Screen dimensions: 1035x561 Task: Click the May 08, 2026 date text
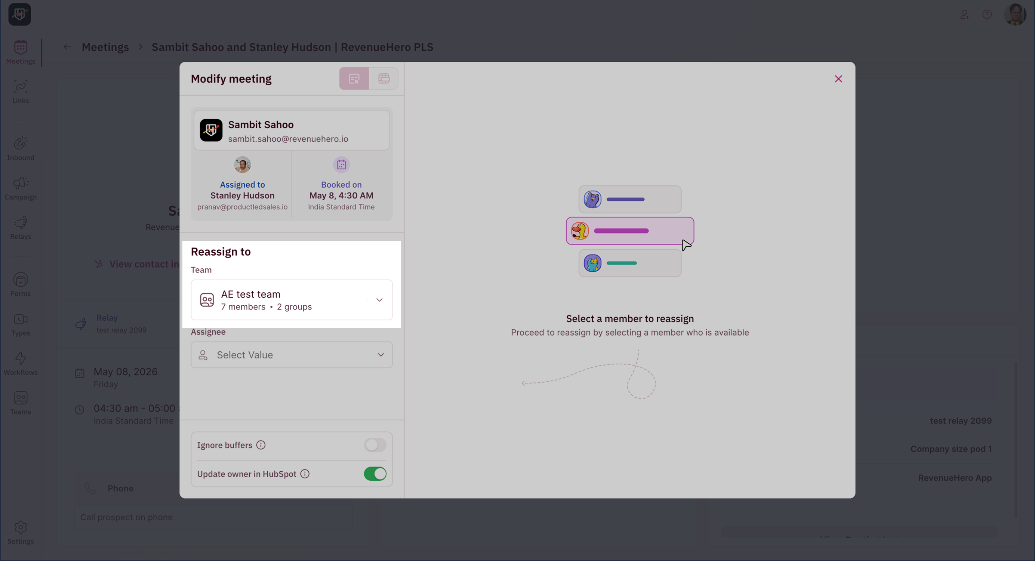(125, 372)
